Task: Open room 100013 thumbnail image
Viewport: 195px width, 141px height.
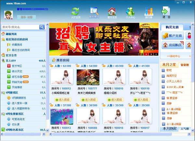Action: coord(62,117)
